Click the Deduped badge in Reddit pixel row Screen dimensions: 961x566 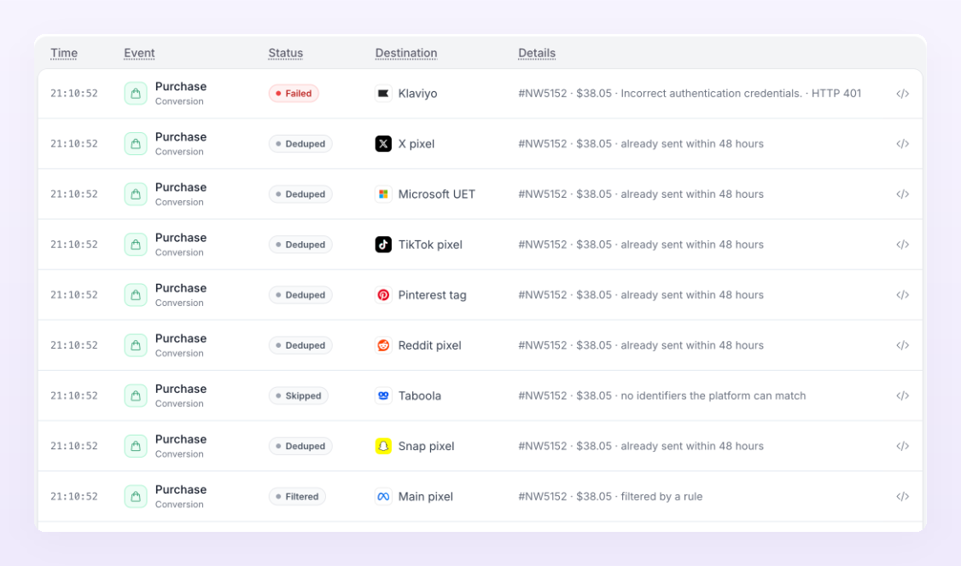point(300,345)
